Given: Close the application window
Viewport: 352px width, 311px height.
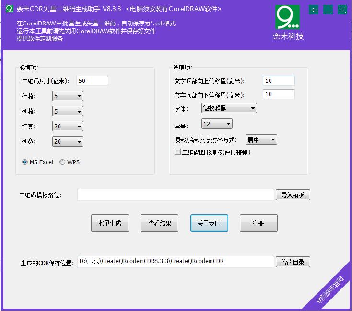Looking at the screenshot, I should (x=342, y=10).
